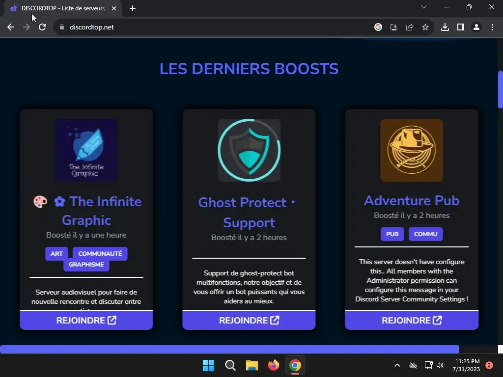
Task: Open network settings tray icon
Action: (428, 365)
